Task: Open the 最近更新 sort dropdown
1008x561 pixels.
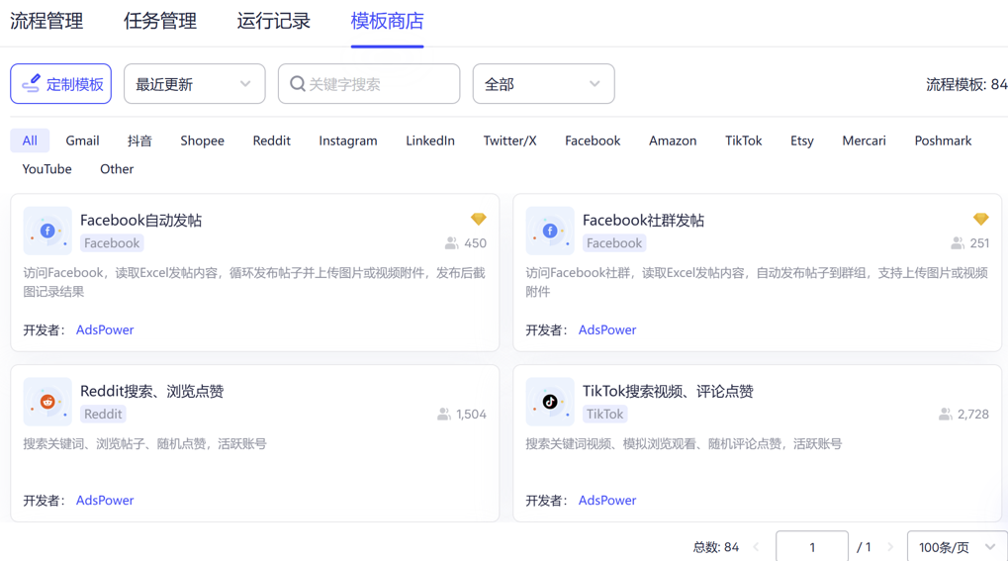Action: pyautogui.click(x=194, y=84)
